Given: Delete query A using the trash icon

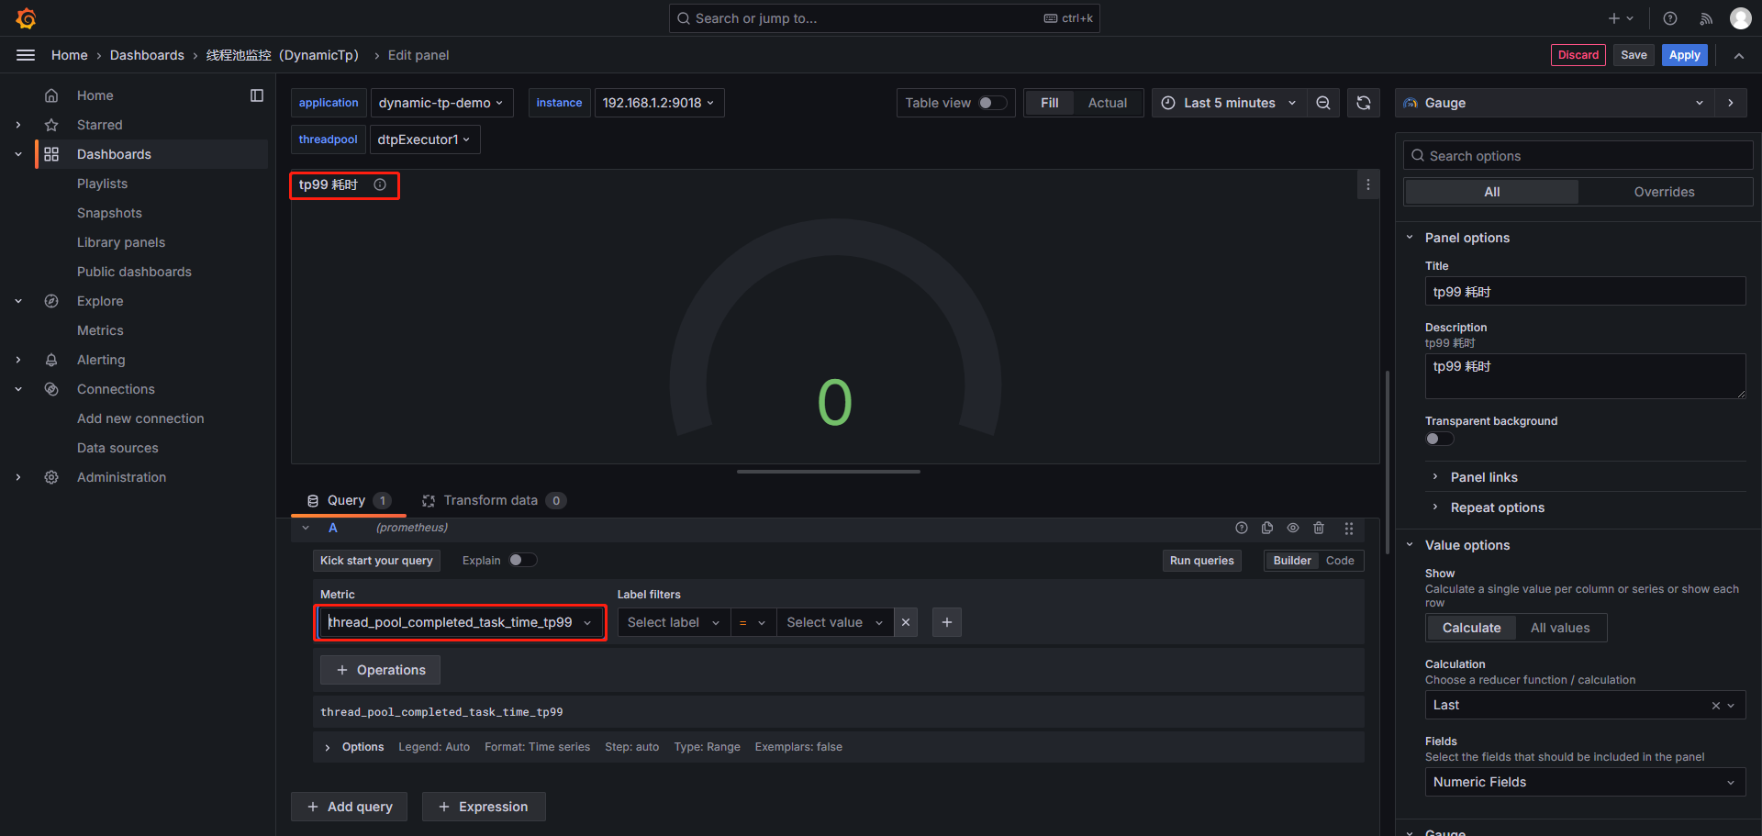Looking at the screenshot, I should tap(1319, 528).
